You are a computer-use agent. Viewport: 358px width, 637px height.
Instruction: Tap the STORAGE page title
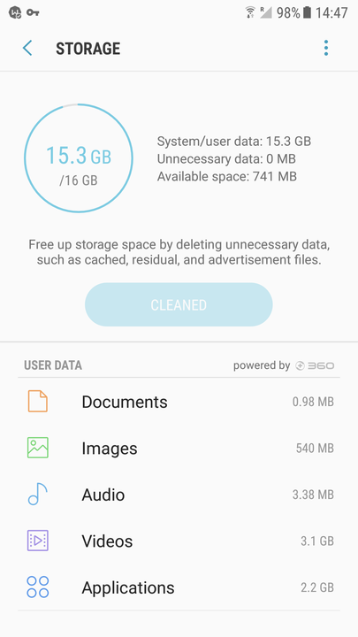pyautogui.click(x=88, y=49)
